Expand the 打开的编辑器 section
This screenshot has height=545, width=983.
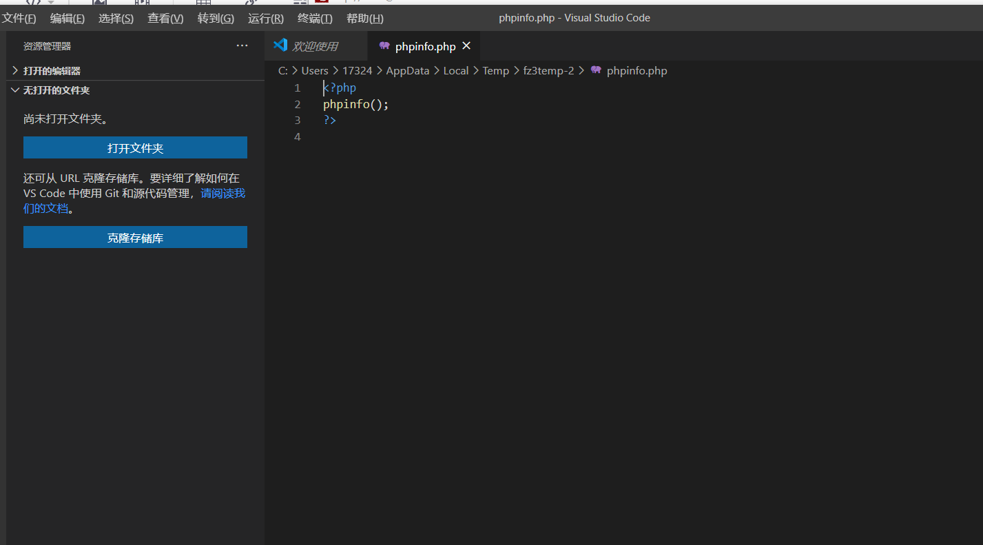click(135, 71)
